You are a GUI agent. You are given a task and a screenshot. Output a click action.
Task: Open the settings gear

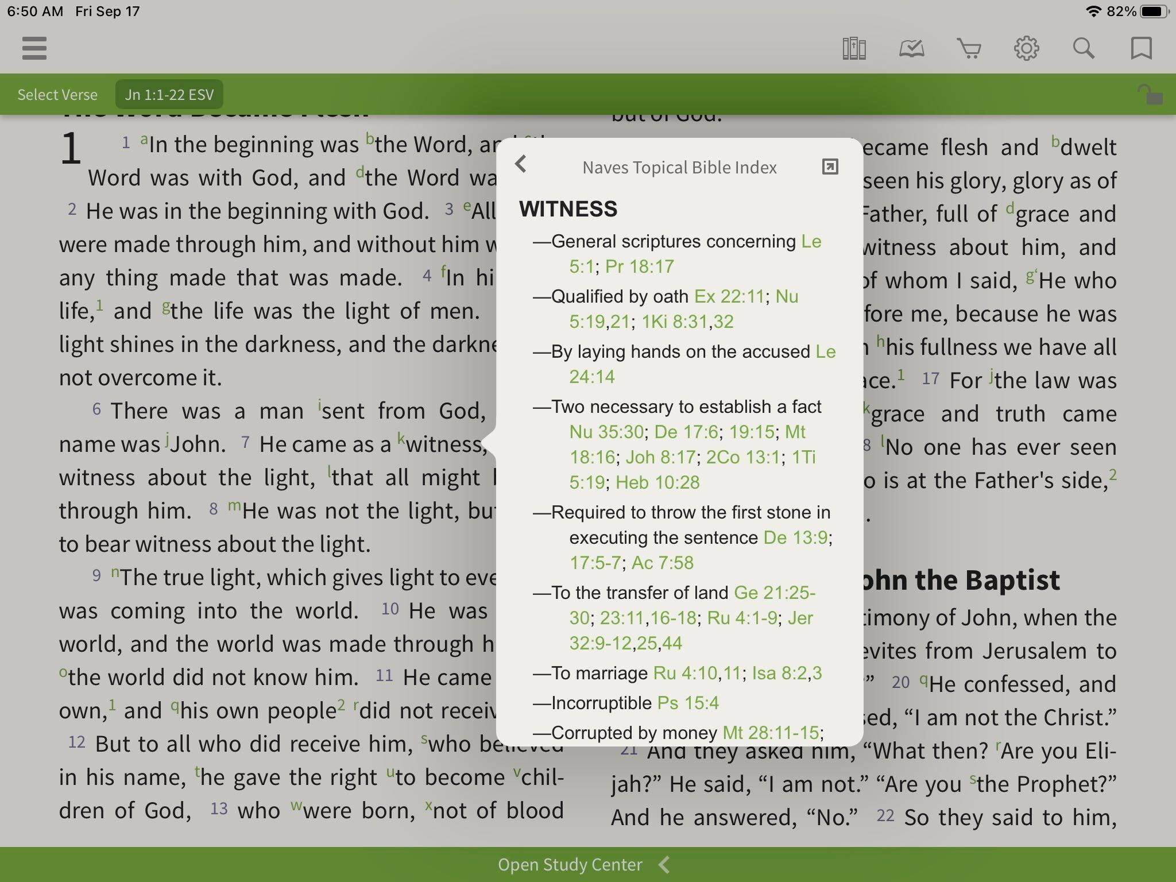(1026, 48)
